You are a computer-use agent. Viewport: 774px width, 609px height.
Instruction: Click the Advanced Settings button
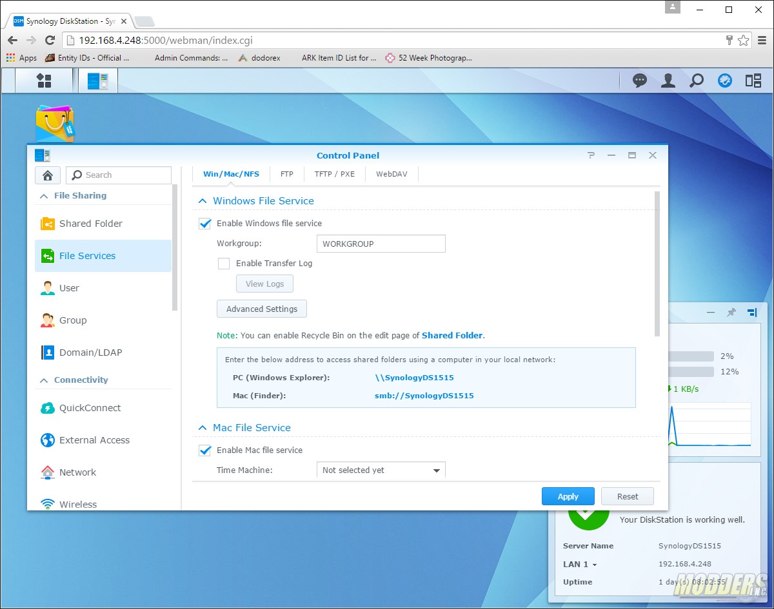(262, 309)
